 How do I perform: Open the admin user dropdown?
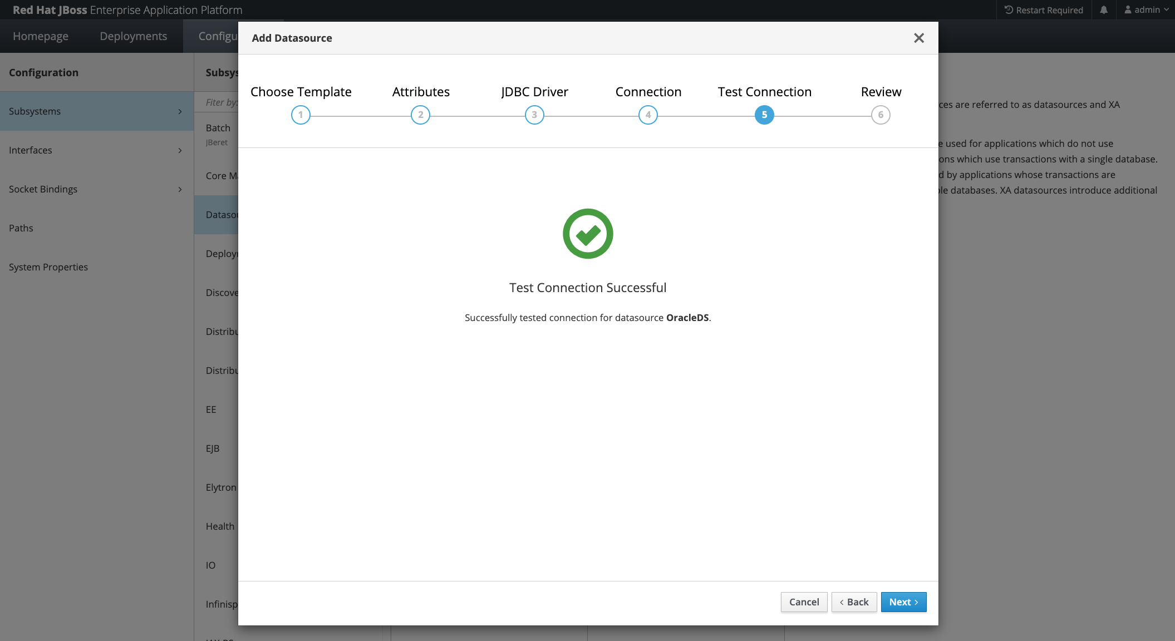point(1147,10)
